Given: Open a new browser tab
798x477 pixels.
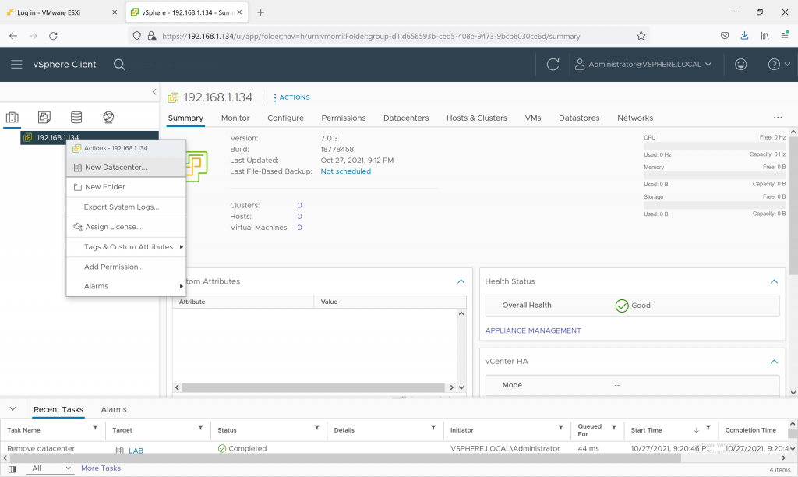Looking at the screenshot, I should (260, 12).
